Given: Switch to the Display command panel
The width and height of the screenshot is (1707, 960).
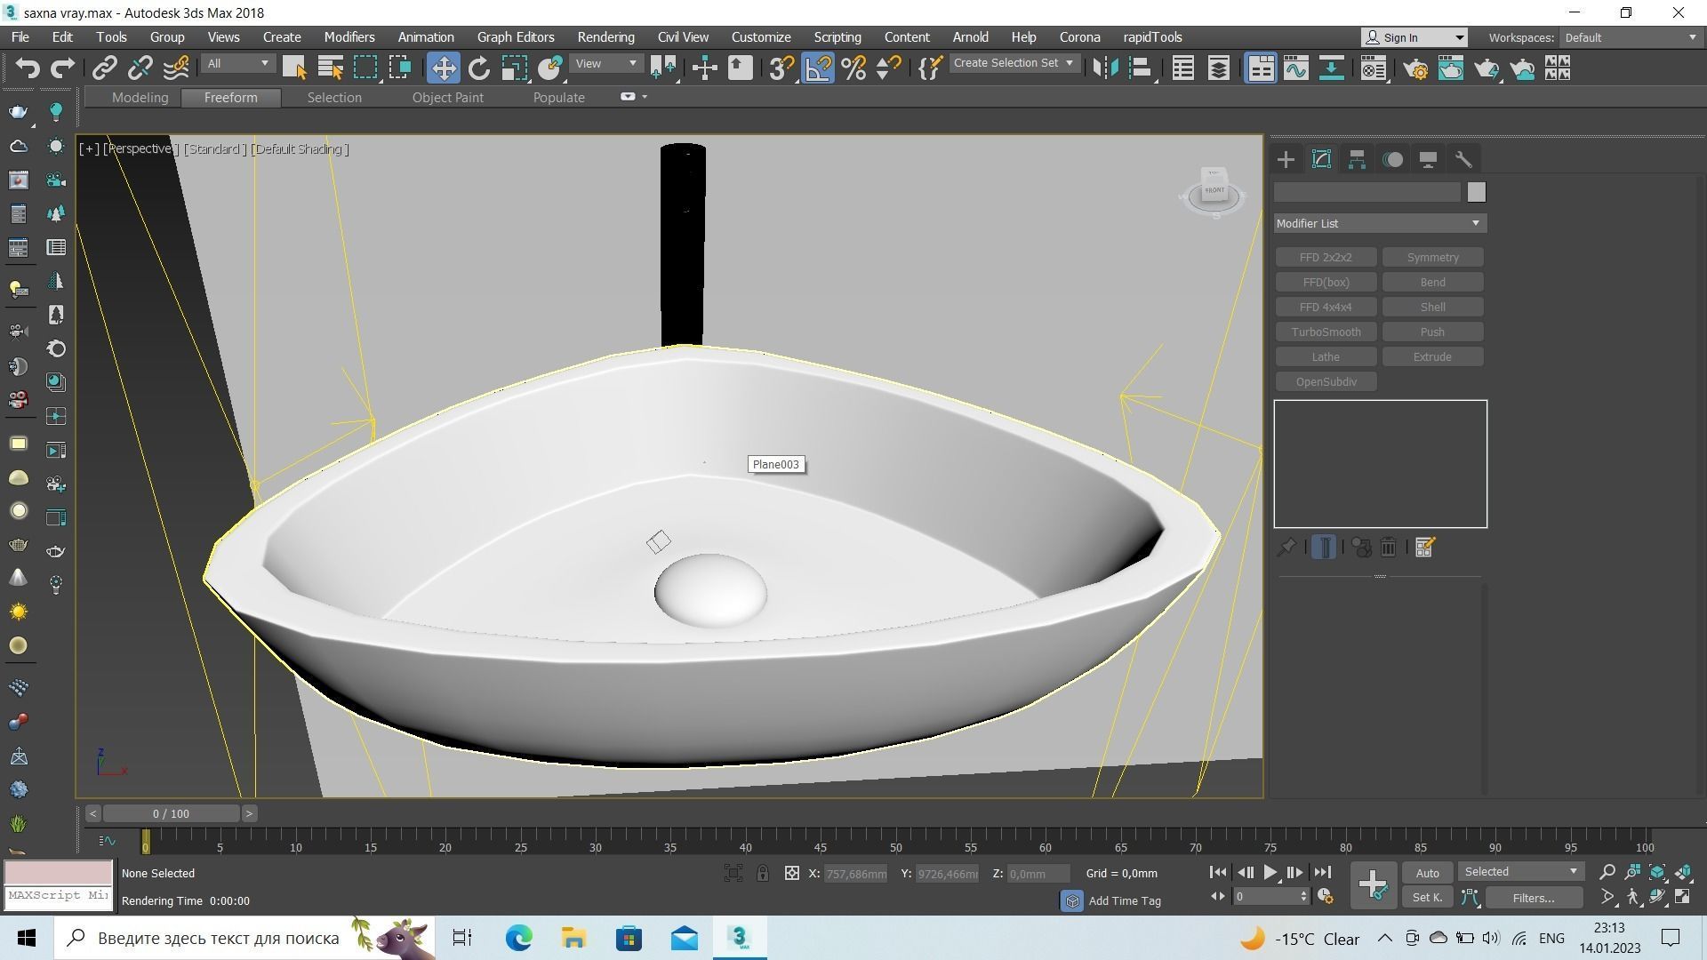Looking at the screenshot, I should tap(1428, 159).
